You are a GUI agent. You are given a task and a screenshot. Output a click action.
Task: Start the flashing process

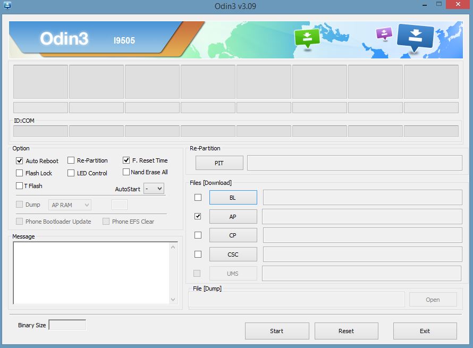pos(277,331)
